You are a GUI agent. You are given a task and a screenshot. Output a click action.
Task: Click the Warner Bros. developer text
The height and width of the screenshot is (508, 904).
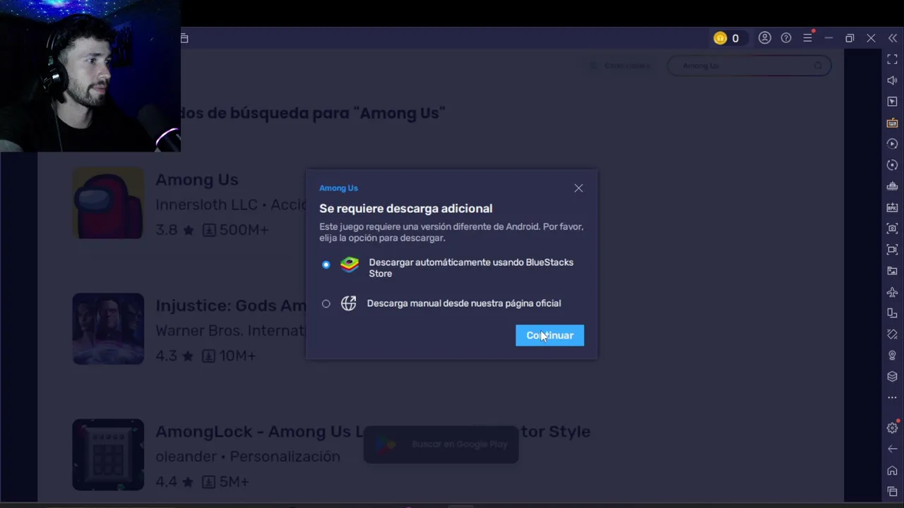(231, 330)
